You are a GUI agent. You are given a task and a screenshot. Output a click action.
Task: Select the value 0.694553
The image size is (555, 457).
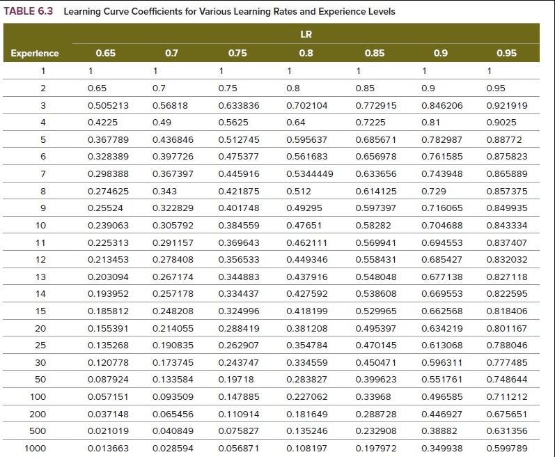point(442,243)
